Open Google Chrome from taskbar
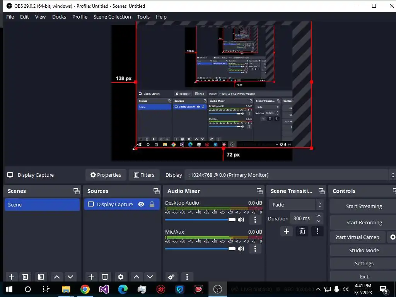The image size is (396, 297). (x=85, y=289)
